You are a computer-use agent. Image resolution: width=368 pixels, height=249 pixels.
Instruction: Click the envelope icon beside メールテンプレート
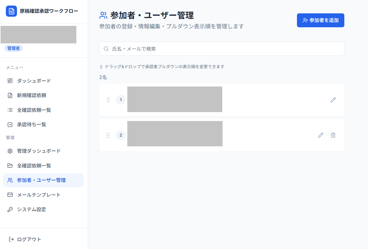[10, 195]
